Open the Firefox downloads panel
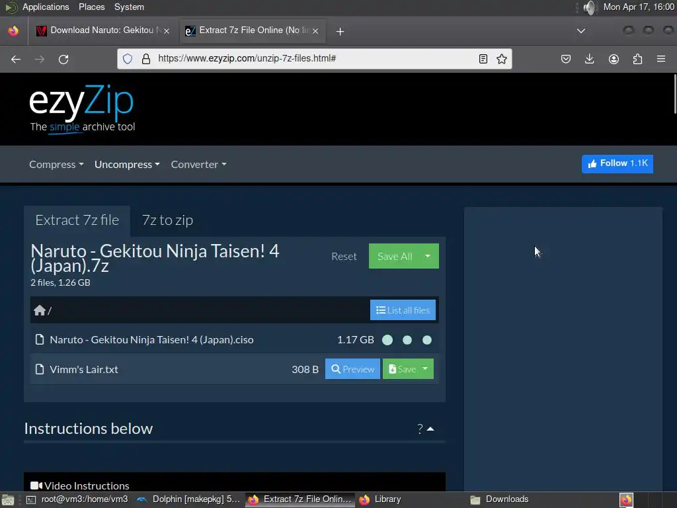Viewport: 677px width, 508px height. 589,59
